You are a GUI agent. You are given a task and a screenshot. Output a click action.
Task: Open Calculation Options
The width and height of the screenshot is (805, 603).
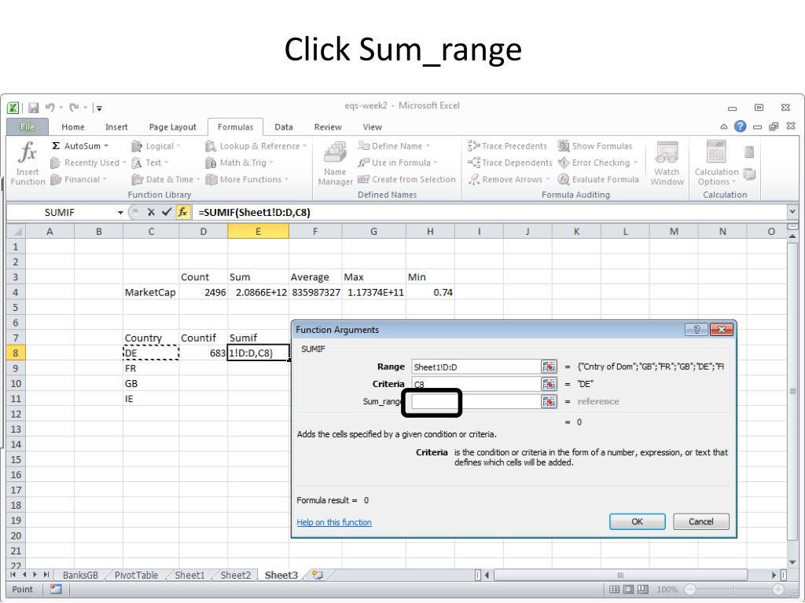716,163
